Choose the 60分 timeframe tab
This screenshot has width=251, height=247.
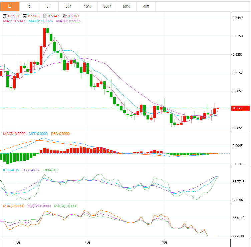[127, 6]
